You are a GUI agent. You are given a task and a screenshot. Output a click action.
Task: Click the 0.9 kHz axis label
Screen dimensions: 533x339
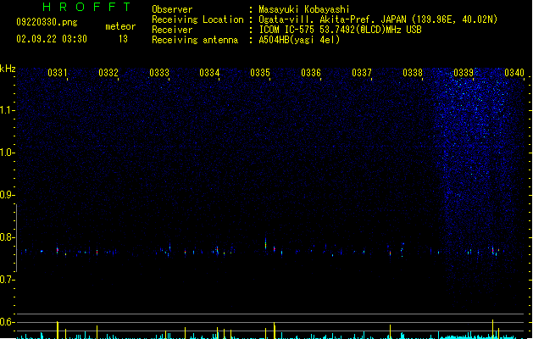(x=7, y=195)
